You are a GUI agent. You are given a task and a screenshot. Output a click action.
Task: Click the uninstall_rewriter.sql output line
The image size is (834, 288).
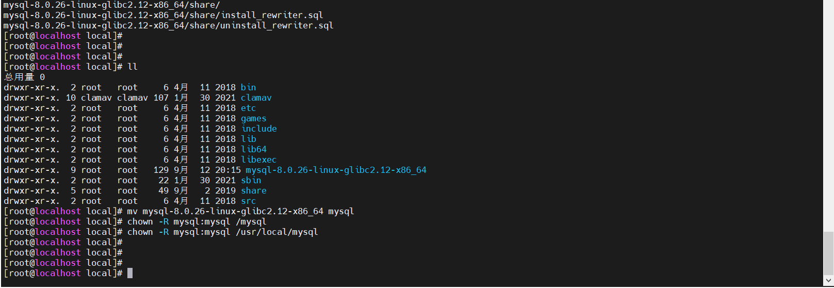click(x=168, y=25)
